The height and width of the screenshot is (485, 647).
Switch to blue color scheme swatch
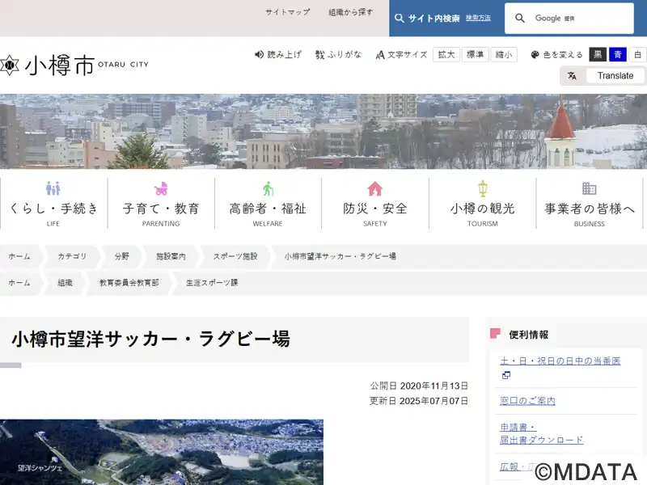618,55
